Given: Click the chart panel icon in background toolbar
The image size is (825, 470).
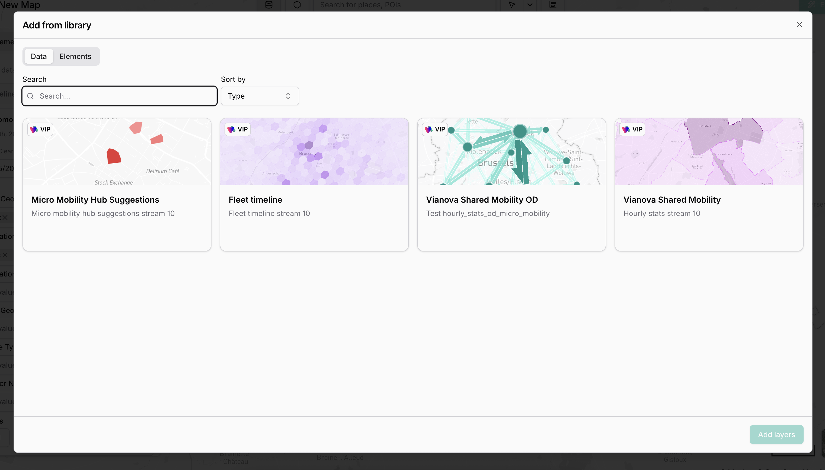Looking at the screenshot, I should 553,5.
